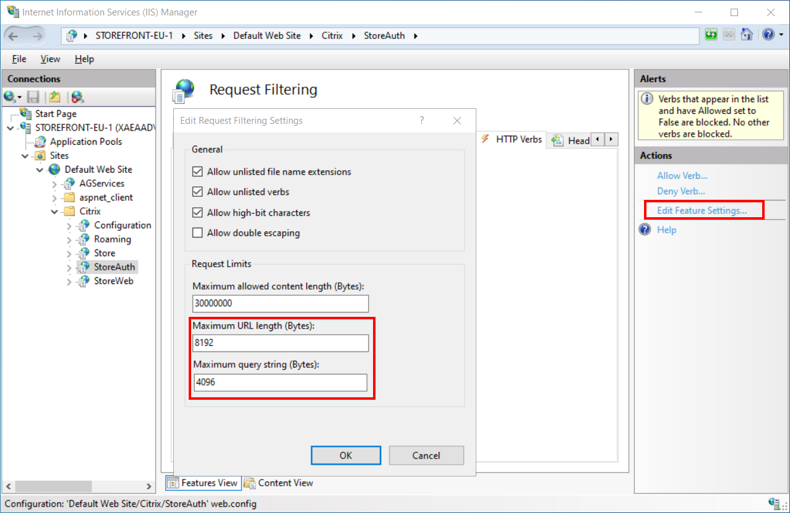The width and height of the screenshot is (790, 513).
Task: Click the Start Page icon in tree
Action: [26, 113]
